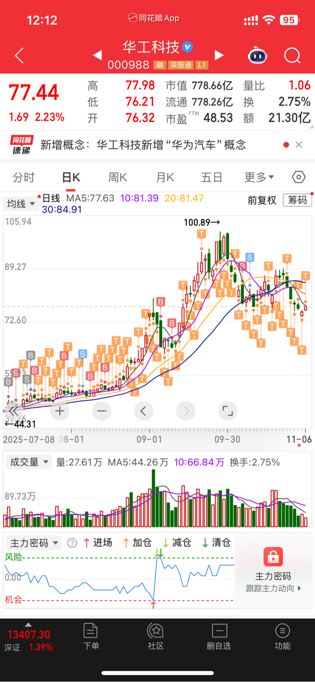Open 跟踪主力动向 link
This screenshot has width=315, height=682.
(x=273, y=588)
